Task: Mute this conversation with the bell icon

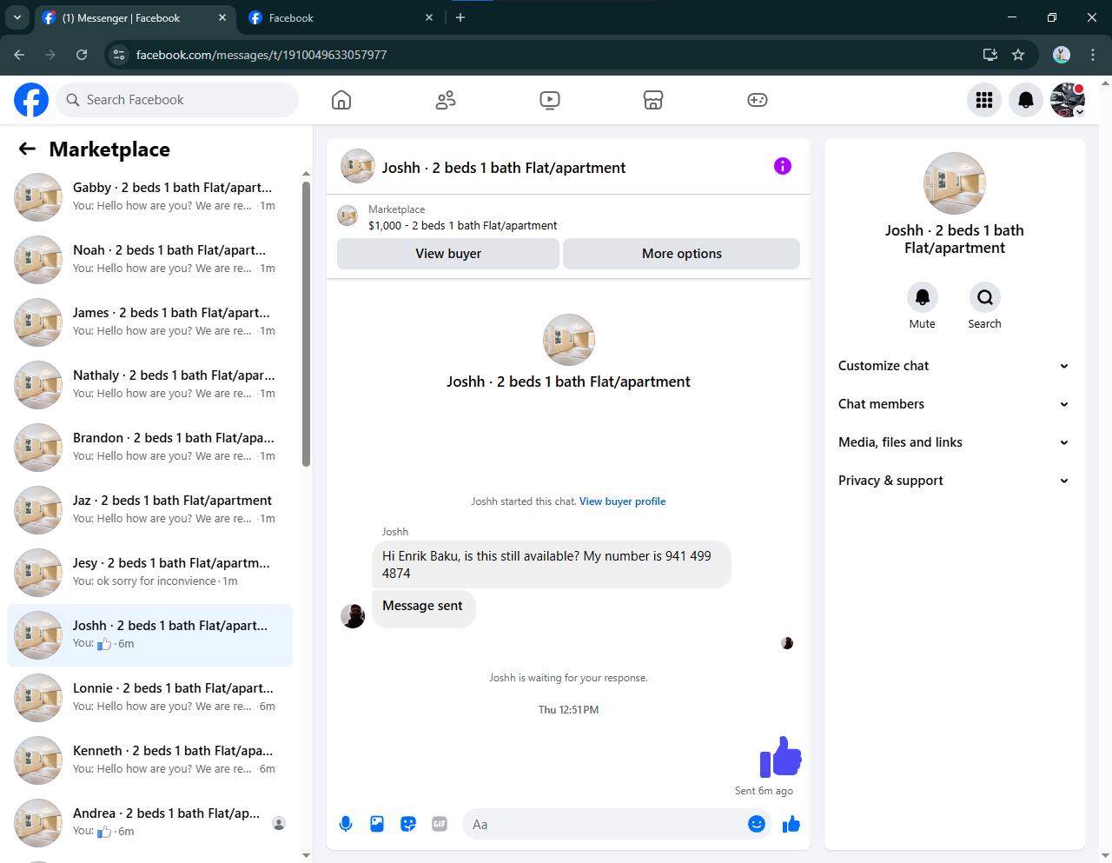Action: point(923,297)
